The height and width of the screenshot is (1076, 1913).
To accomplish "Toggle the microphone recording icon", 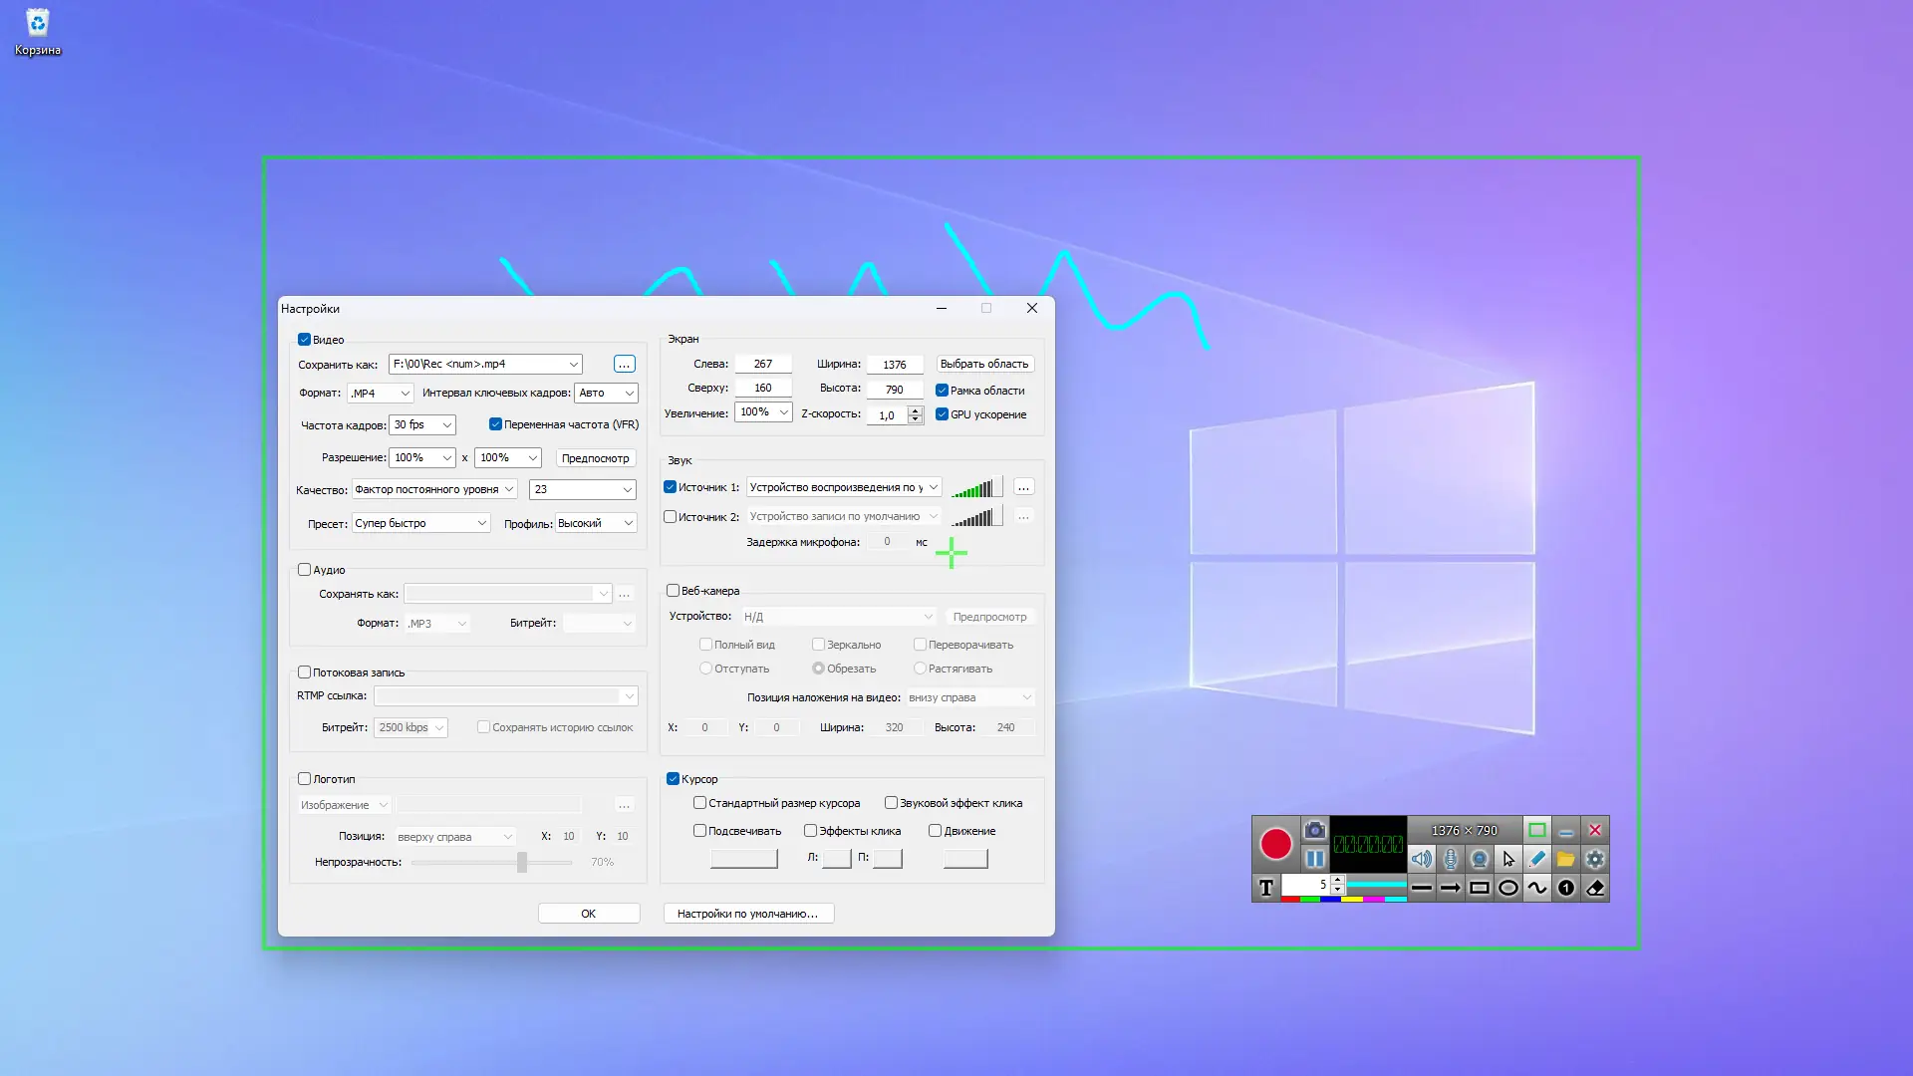I will (1451, 859).
